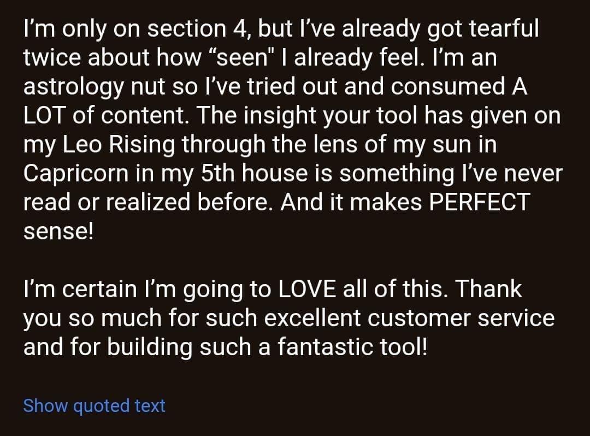Click the word "LOVE" in second paragraph
The image size is (590, 436).
pyautogui.click(x=308, y=289)
